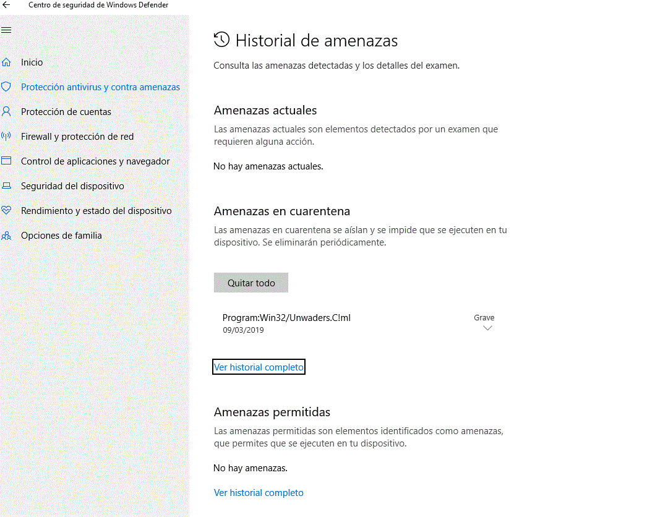Click the home icon beside Inicio

(x=7, y=62)
